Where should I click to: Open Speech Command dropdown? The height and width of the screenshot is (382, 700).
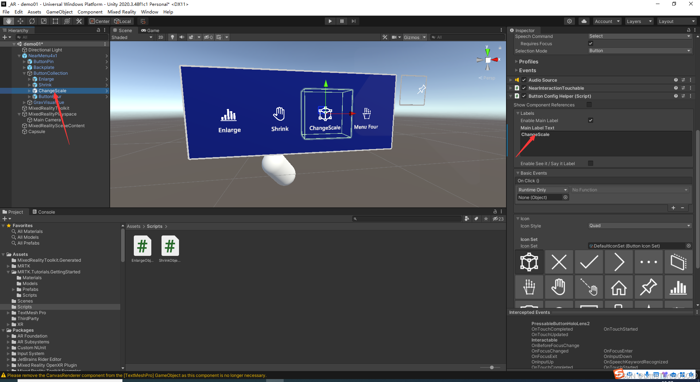(x=640, y=36)
